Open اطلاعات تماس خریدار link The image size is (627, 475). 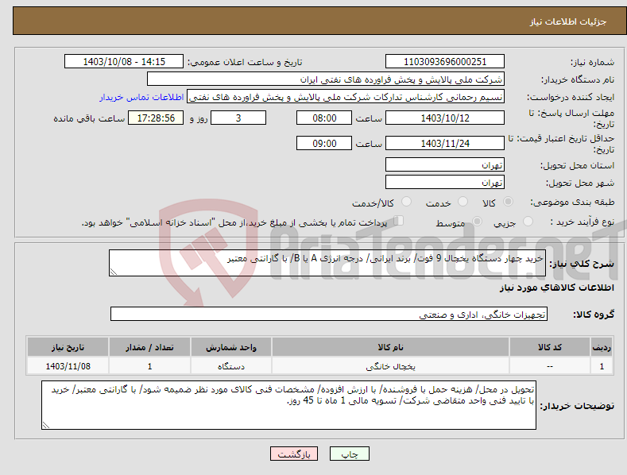141,97
